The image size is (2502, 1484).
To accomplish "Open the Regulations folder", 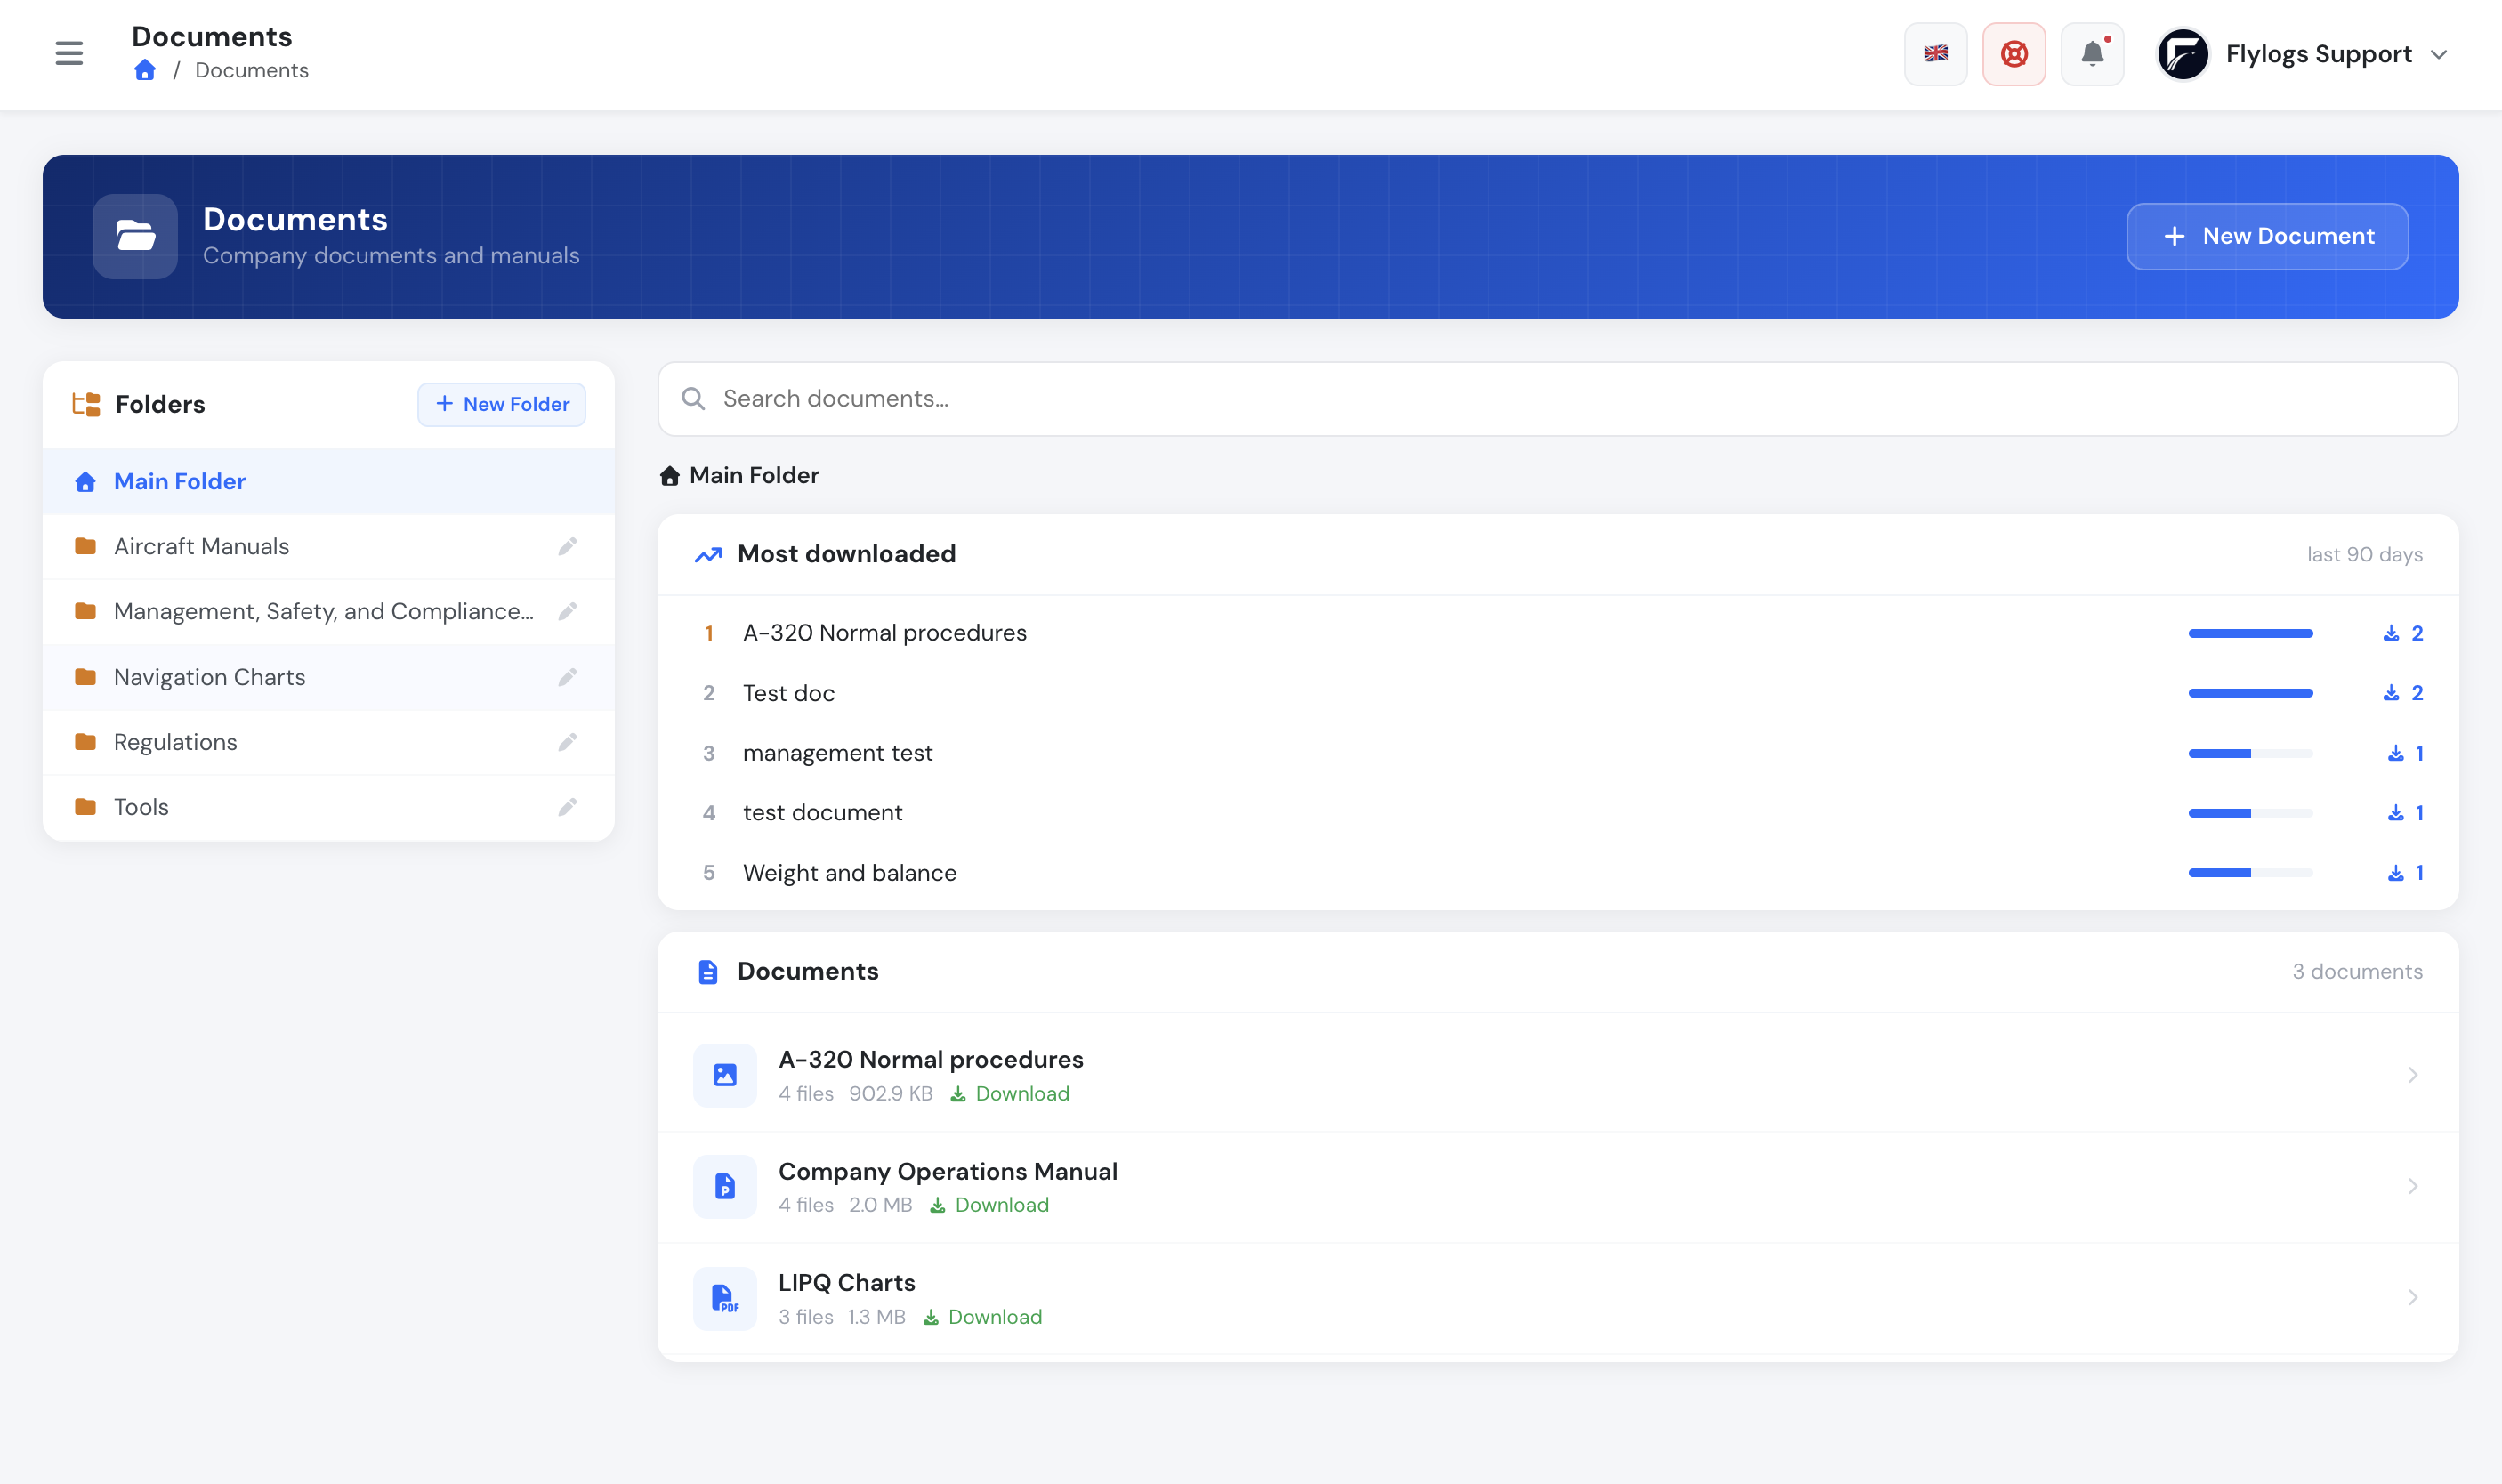I will tap(328, 742).
